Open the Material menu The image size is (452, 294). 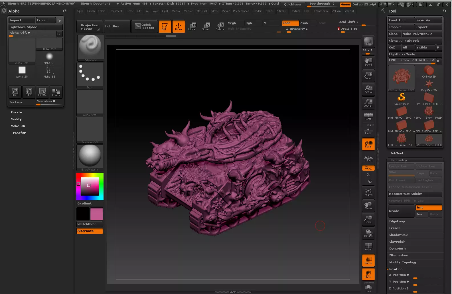pos(202,11)
